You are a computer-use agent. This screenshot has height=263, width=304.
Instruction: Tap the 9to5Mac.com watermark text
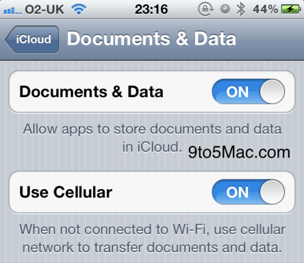pyautogui.click(x=239, y=152)
